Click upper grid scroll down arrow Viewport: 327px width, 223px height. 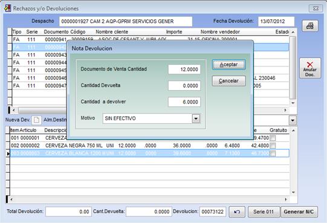pos(293,103)
